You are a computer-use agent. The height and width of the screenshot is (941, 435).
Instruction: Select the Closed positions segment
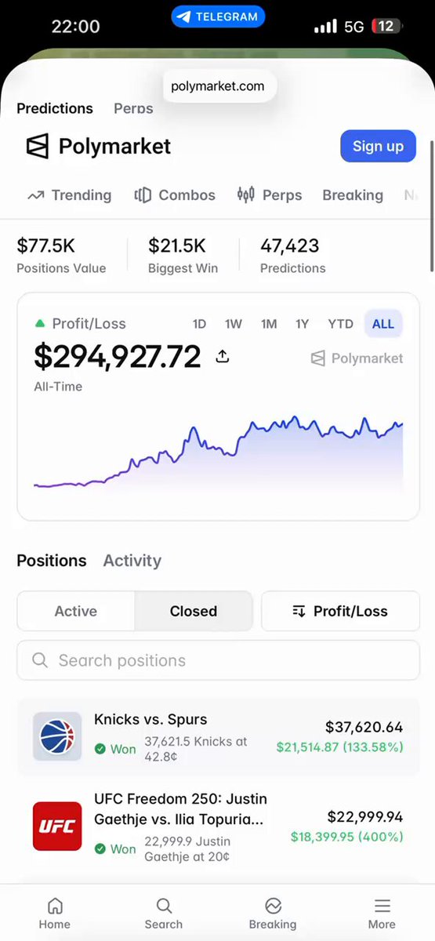(x=194, y=611)
